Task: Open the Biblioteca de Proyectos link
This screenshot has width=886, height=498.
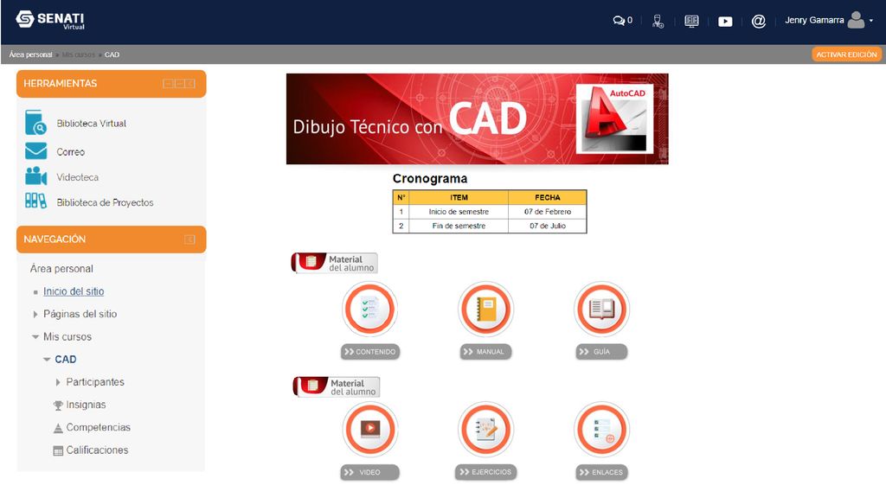Action: 105,202
